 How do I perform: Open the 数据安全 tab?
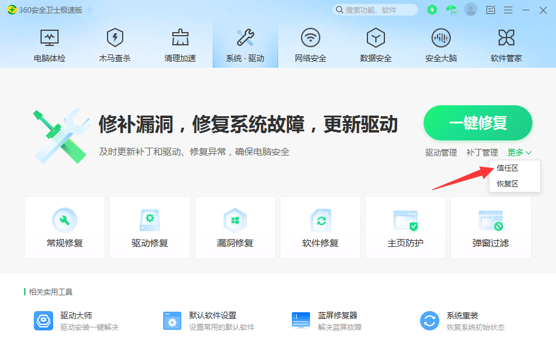[x=375, y=45]
